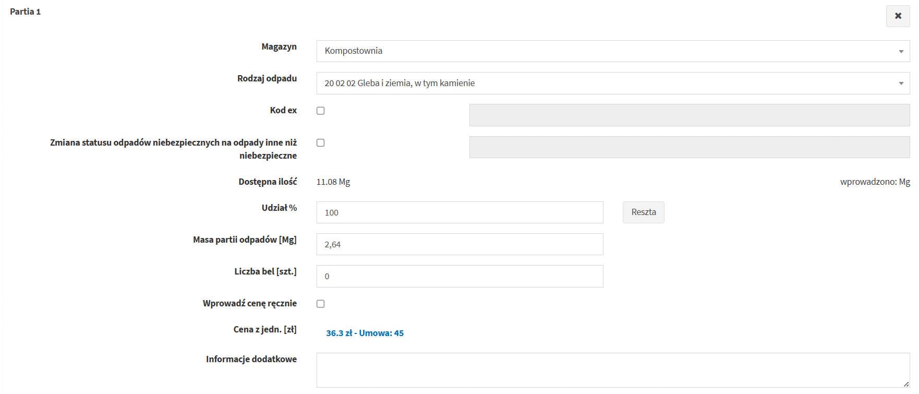Screen dimensions: 919x394
Task: Click the Partia 1 heading
Action: 25,11
